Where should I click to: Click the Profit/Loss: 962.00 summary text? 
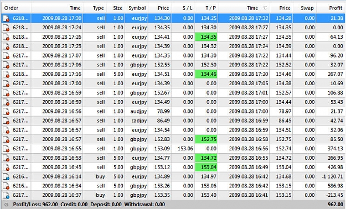point(35,205)
